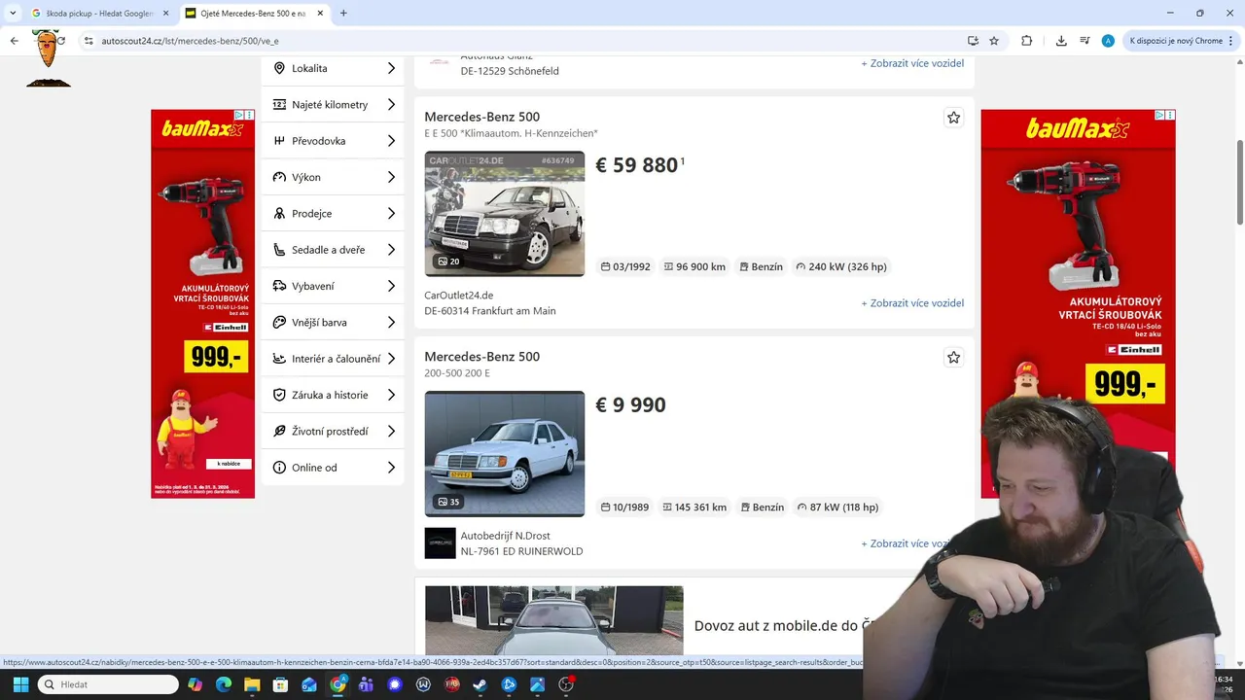Toggle favorite star on the € 9 990 listing
This screenshot has height=700, width=1245.
click(953, 358)
